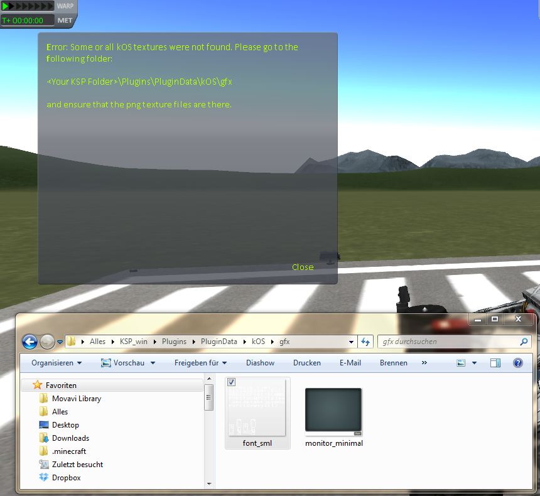Open the view options dropdown arrow
Image resolution: width=540 pixels, height=496 pixels.
click(474, 363)
